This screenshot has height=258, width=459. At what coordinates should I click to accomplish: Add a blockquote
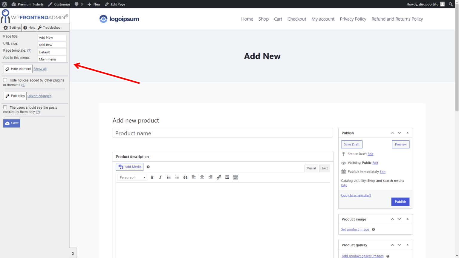[x=185, y=177]
